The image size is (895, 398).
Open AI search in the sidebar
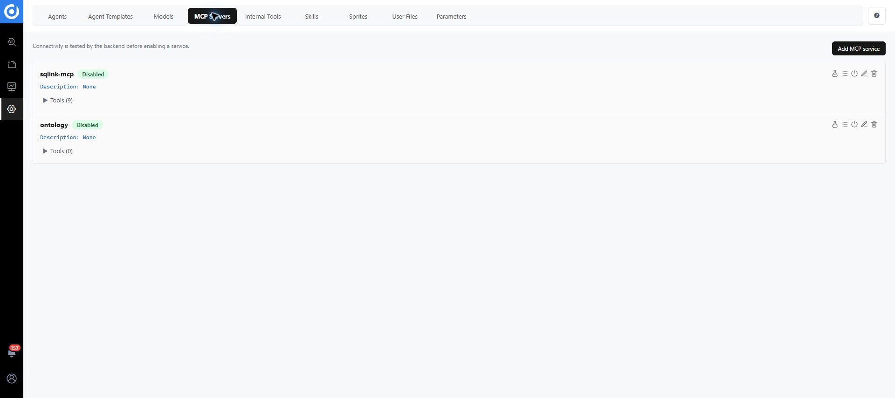coord(12,42)
